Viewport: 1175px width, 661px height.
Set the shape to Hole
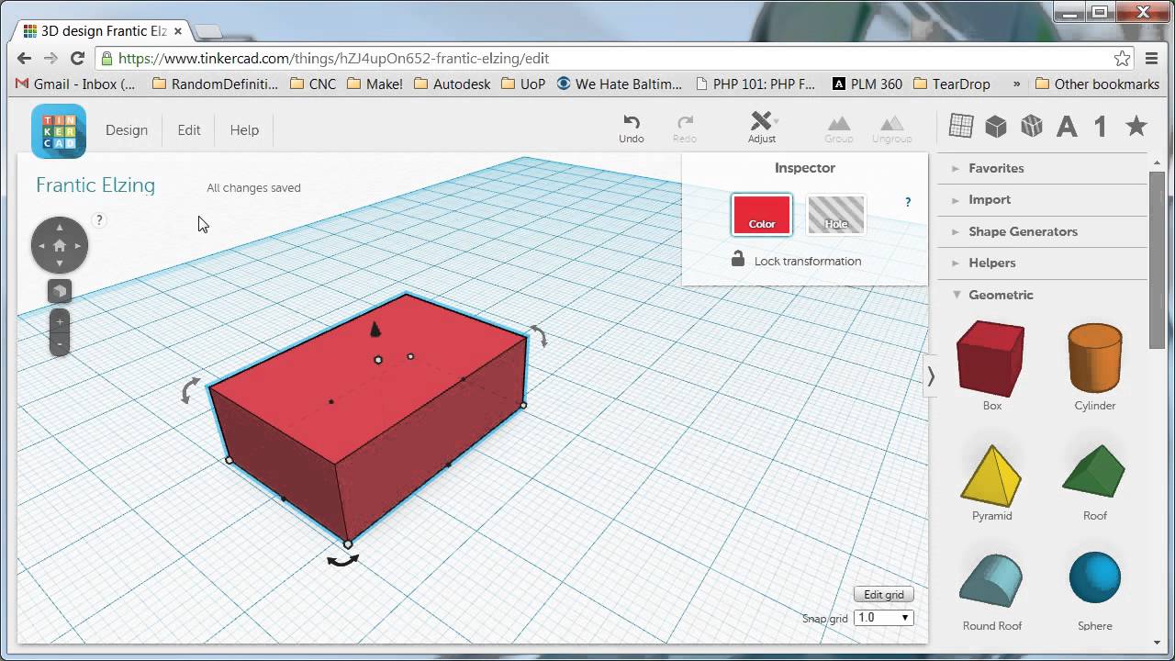coord(835,215)
